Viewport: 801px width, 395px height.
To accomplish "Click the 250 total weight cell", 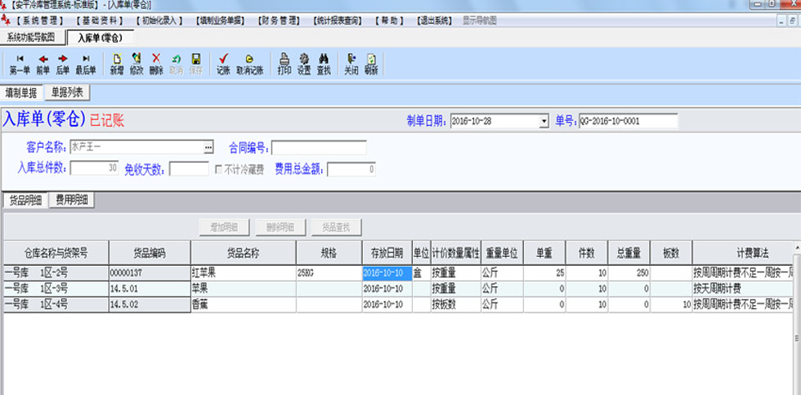I will pyautogui.click(x=629, y=273).
